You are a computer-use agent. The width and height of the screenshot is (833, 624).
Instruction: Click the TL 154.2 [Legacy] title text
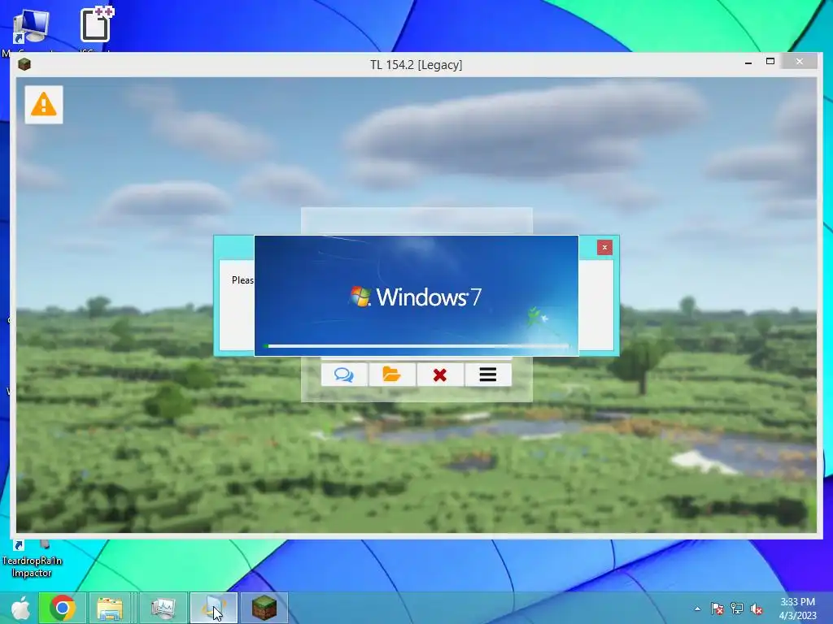[416, 65]
